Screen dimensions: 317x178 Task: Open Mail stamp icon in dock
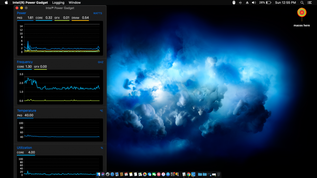[x=117, y=175]
